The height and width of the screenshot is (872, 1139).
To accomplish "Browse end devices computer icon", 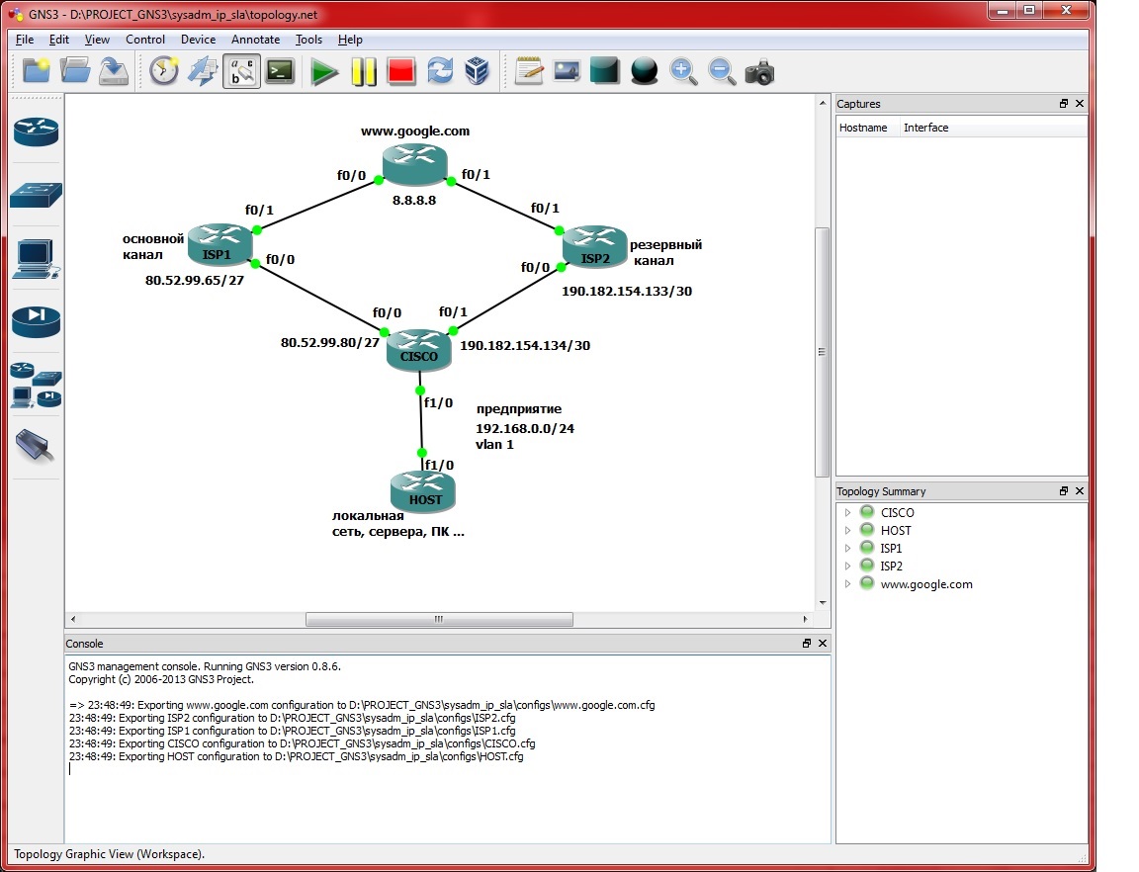I will point(36,259).
